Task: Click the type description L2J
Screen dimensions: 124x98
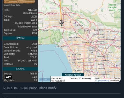Action: [x=35, y=30]
